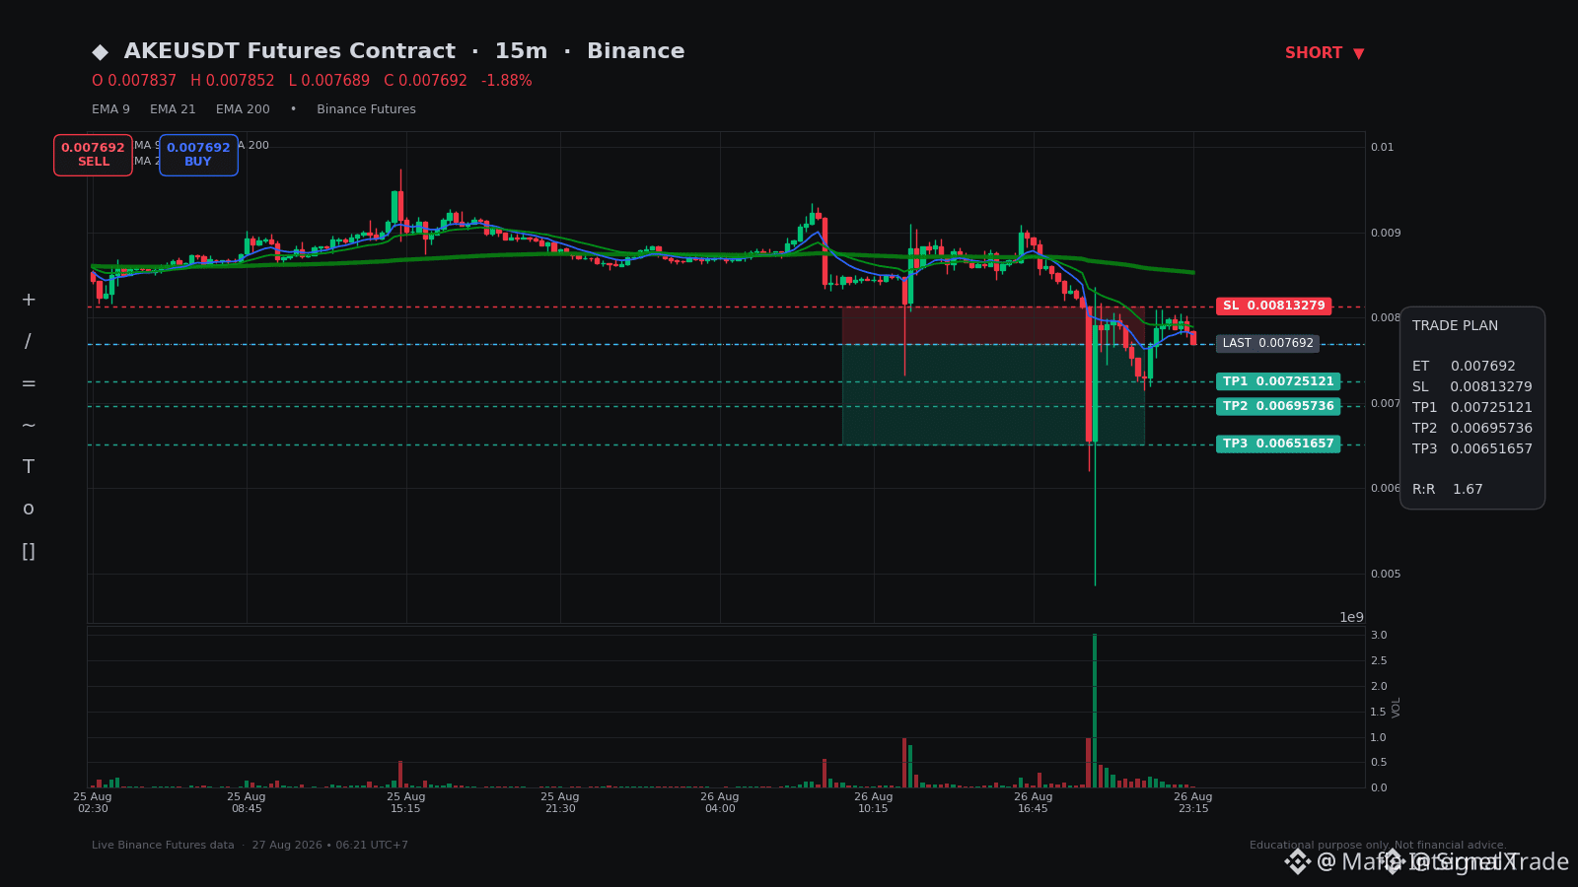Click the "EMA 9" indicator label under the header
1578x887 pixels.
point(110,109)
